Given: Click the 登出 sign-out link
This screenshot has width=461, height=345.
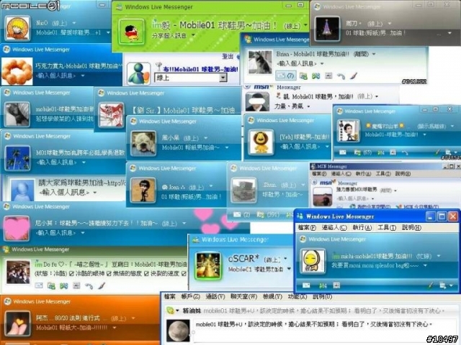Looking at the screenshot, I should [x=228, y=56].
